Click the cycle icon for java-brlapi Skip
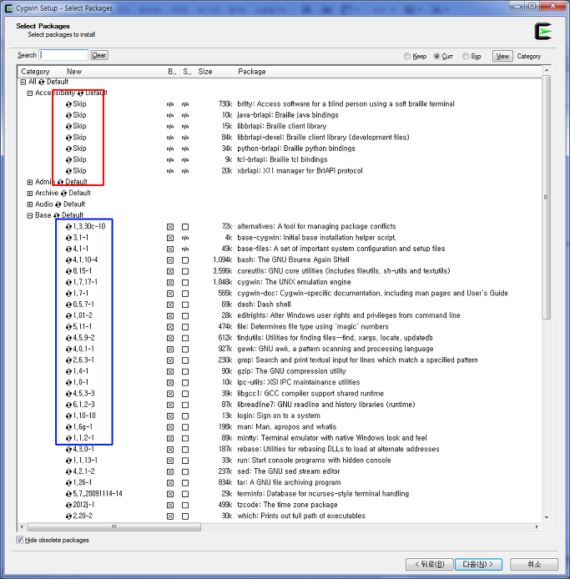 coord(68,116)
